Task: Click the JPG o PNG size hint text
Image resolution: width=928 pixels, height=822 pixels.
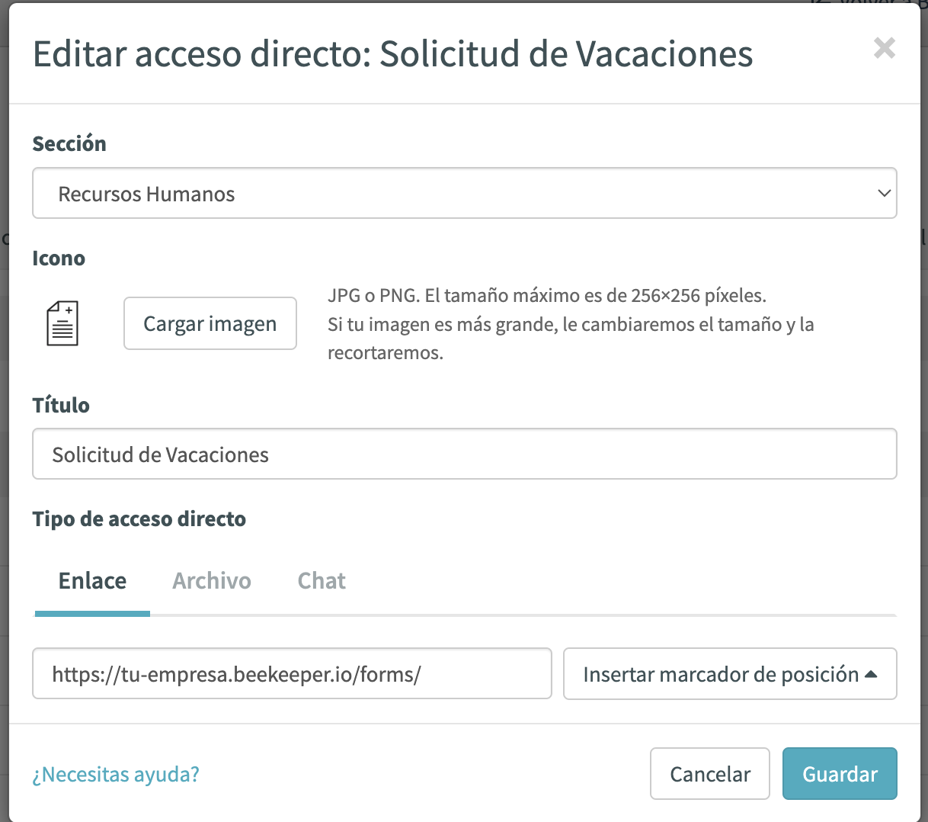Action: pos(571,324)
